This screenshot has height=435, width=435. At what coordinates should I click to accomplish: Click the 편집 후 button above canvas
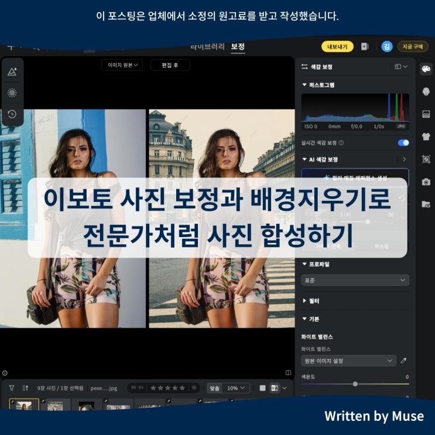point(170,65)
